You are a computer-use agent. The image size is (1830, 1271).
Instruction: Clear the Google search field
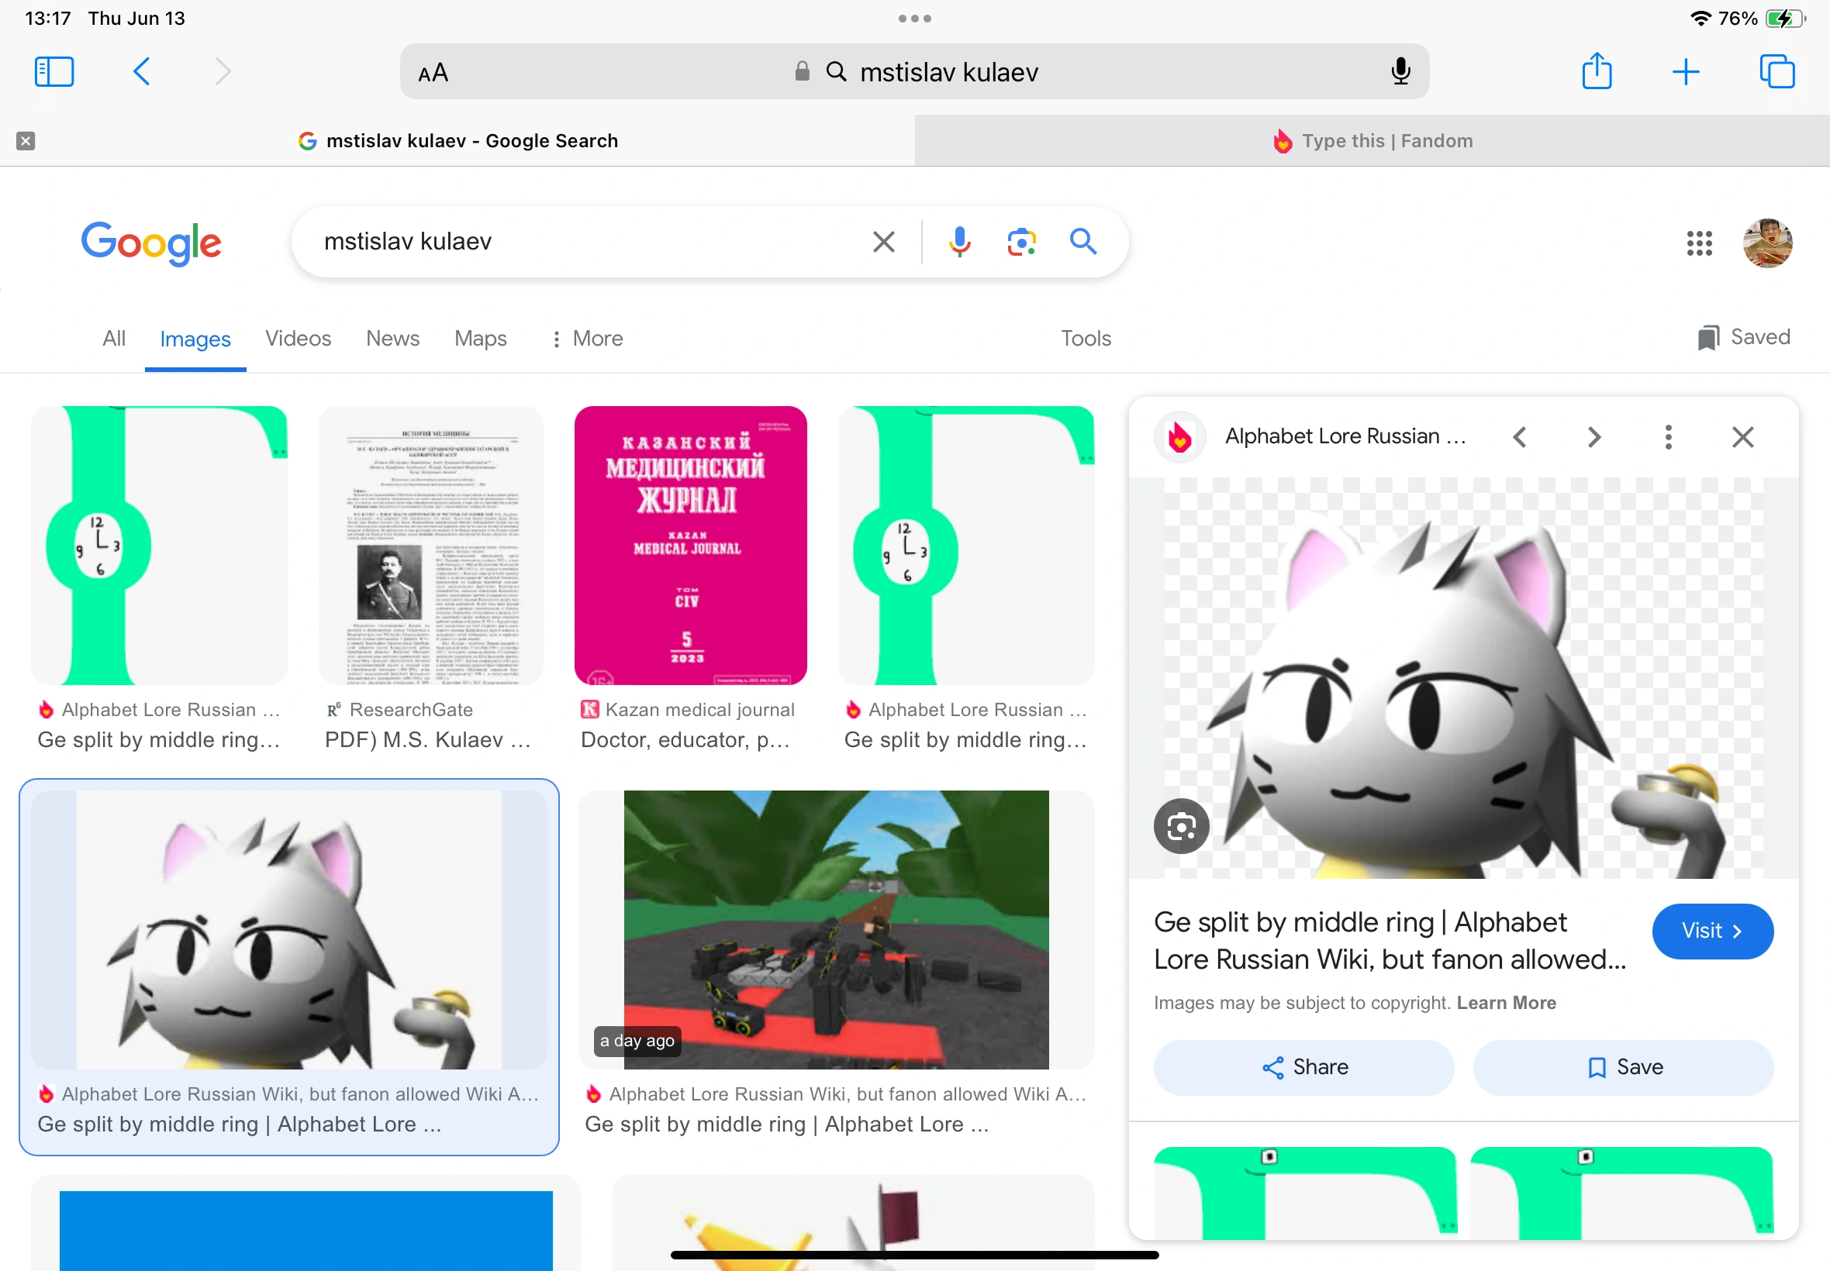pyautogui.click(x=883, y=241)
